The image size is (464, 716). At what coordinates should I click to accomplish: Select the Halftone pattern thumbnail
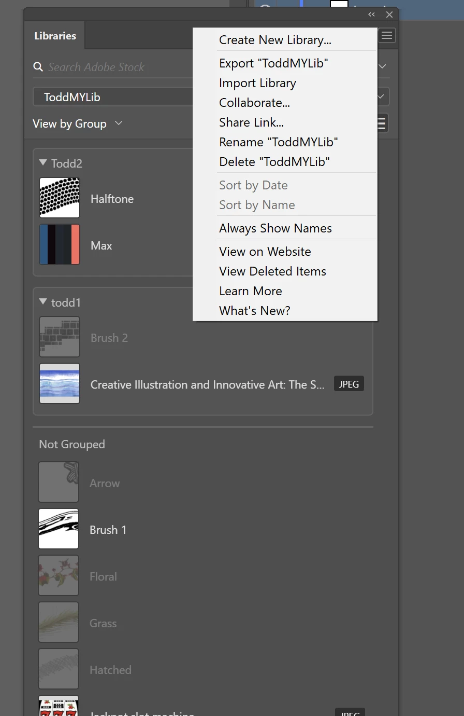[x=60, y=198]
